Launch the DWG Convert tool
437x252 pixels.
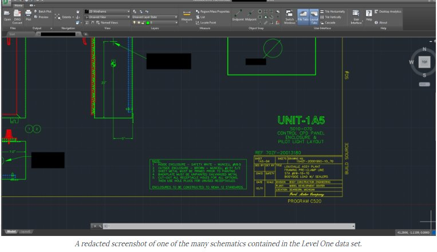click(16, 15)
